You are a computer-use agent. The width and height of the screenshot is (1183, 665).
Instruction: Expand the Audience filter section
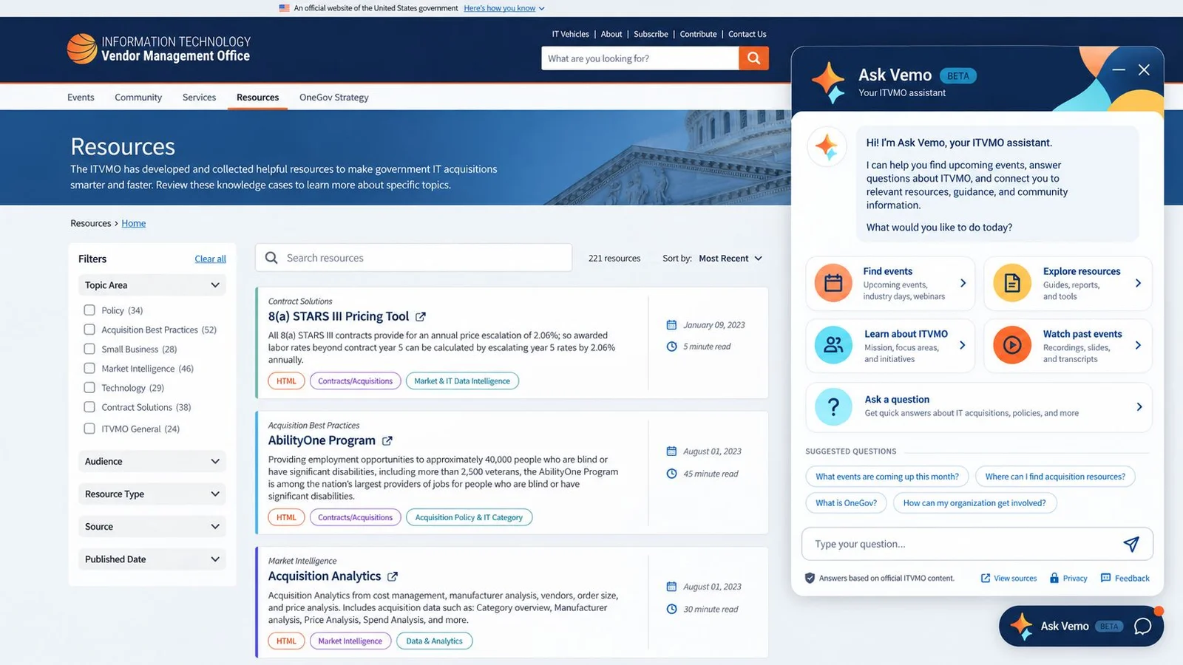tap(152, 462)
